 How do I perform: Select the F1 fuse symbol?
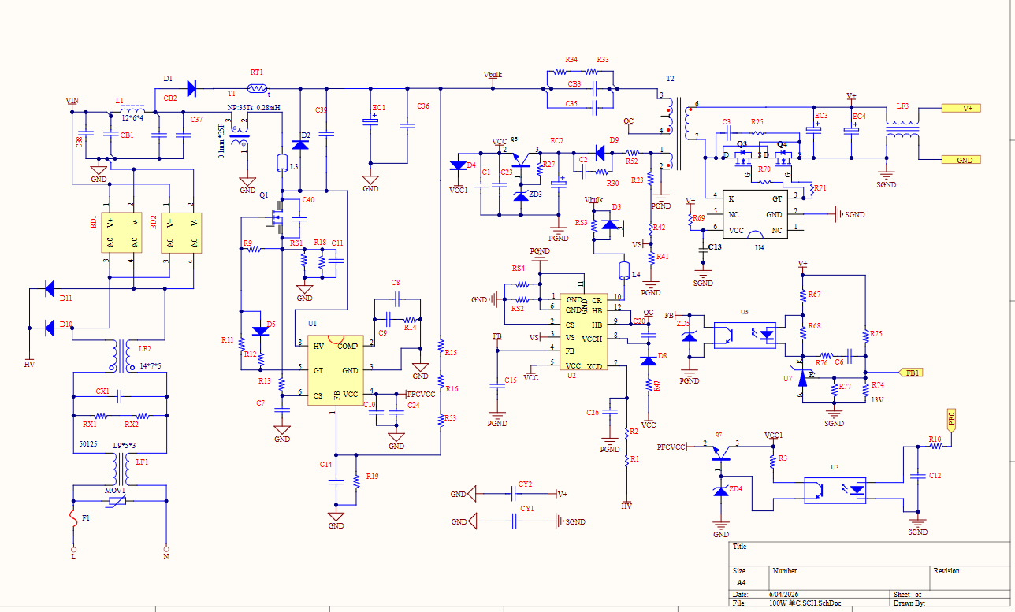pyautogui.click(x=74, y=520)
